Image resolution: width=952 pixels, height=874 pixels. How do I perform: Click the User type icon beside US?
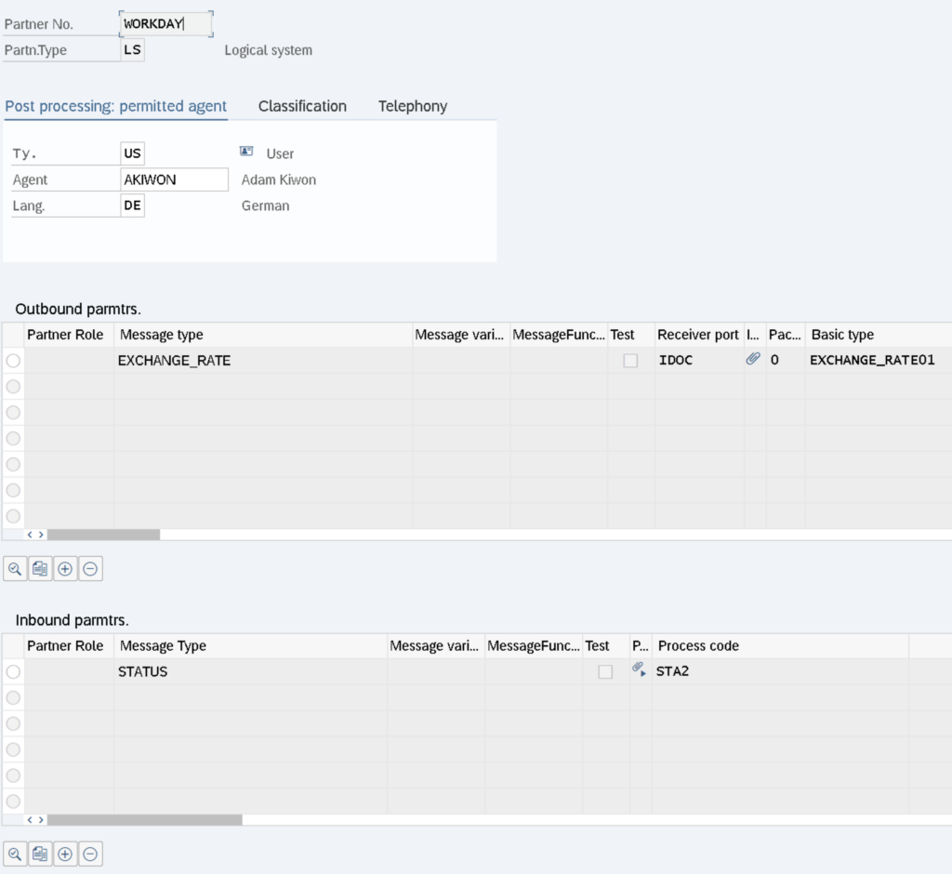click(x=246, y=152)
